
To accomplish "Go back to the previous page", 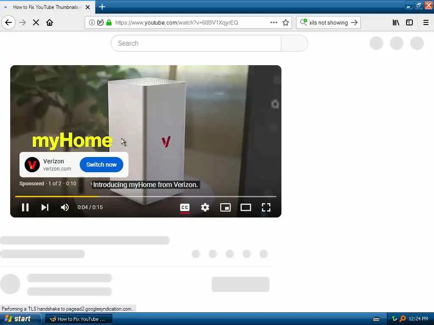I will pos(8,22).
